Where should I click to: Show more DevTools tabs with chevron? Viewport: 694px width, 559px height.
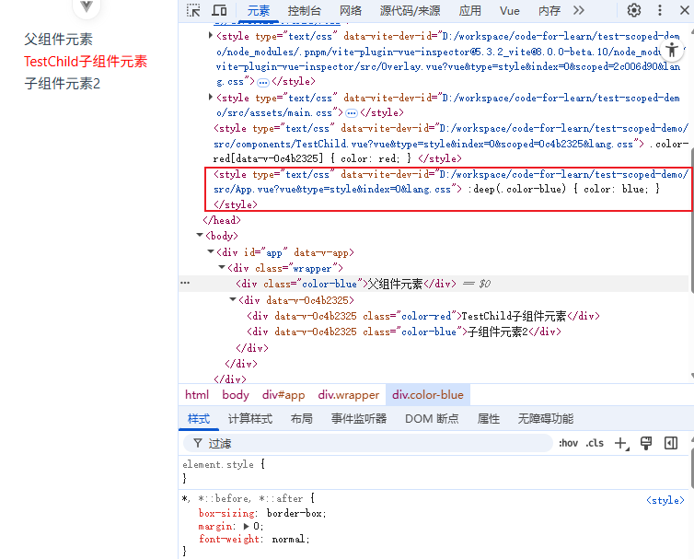(x=579, y=10)
